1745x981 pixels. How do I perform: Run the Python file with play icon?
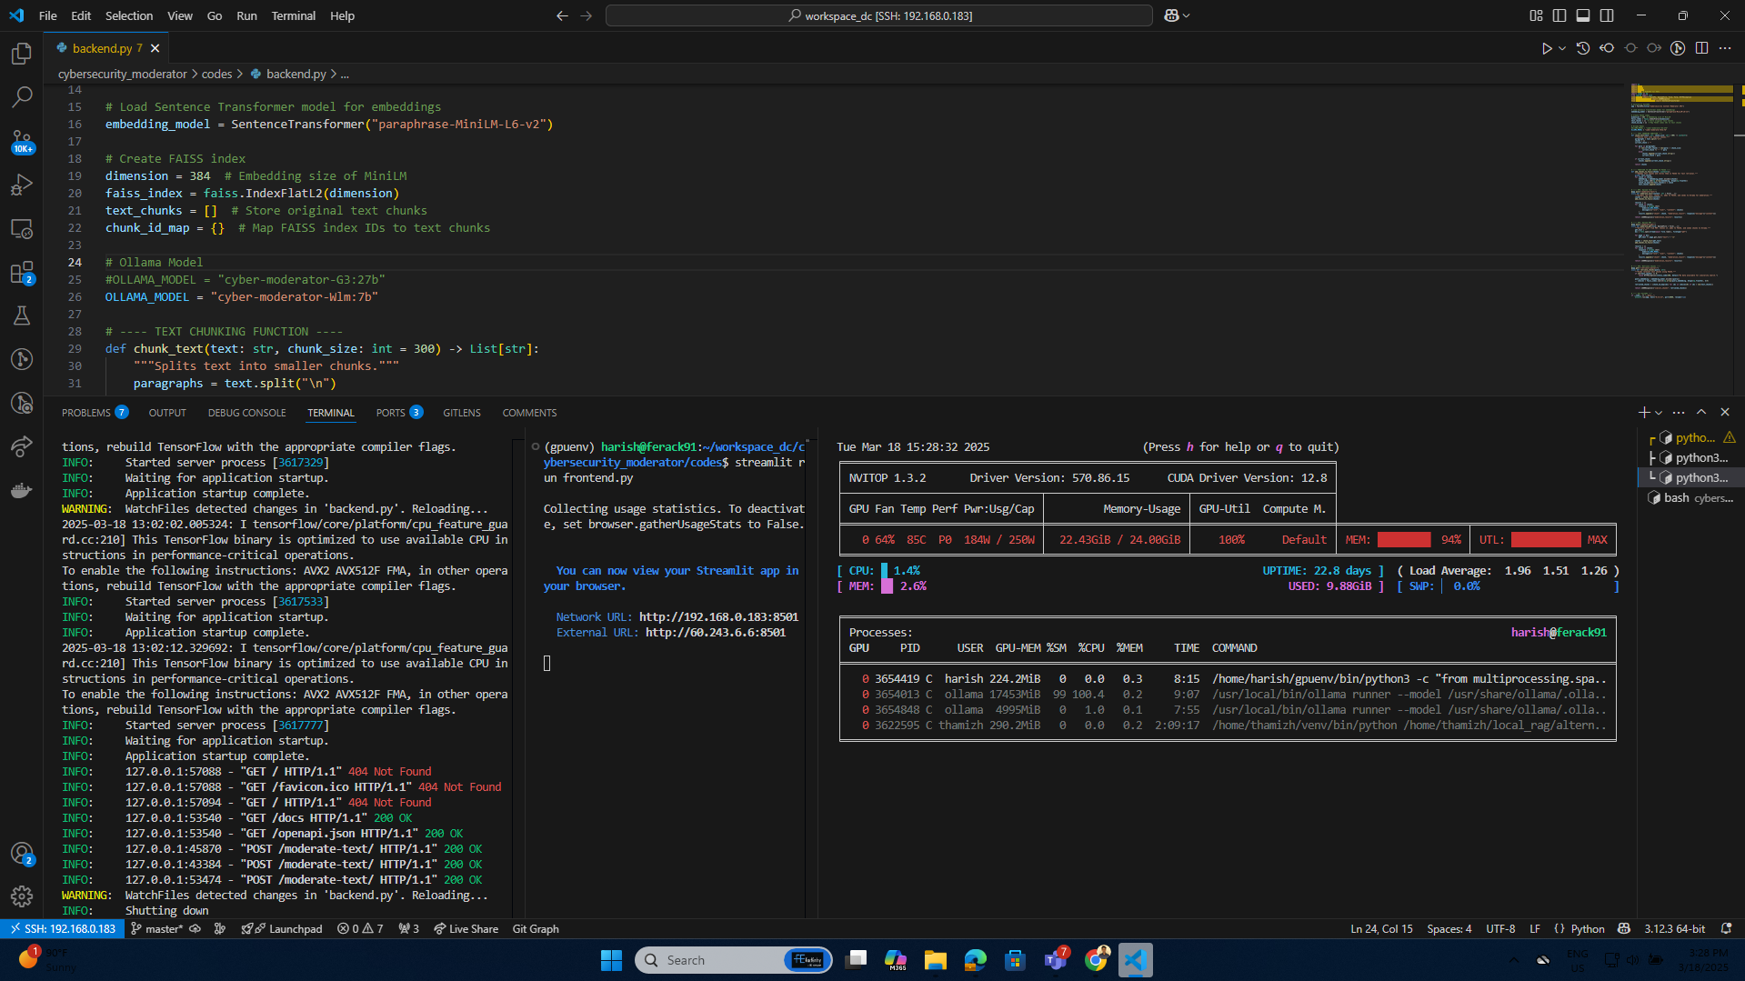tap(1546, 48)
